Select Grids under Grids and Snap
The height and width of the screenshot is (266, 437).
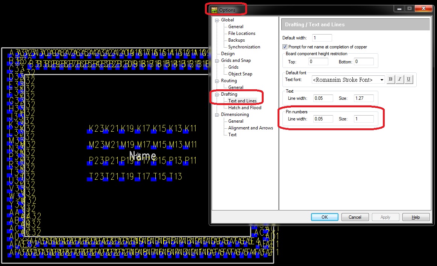233,67
